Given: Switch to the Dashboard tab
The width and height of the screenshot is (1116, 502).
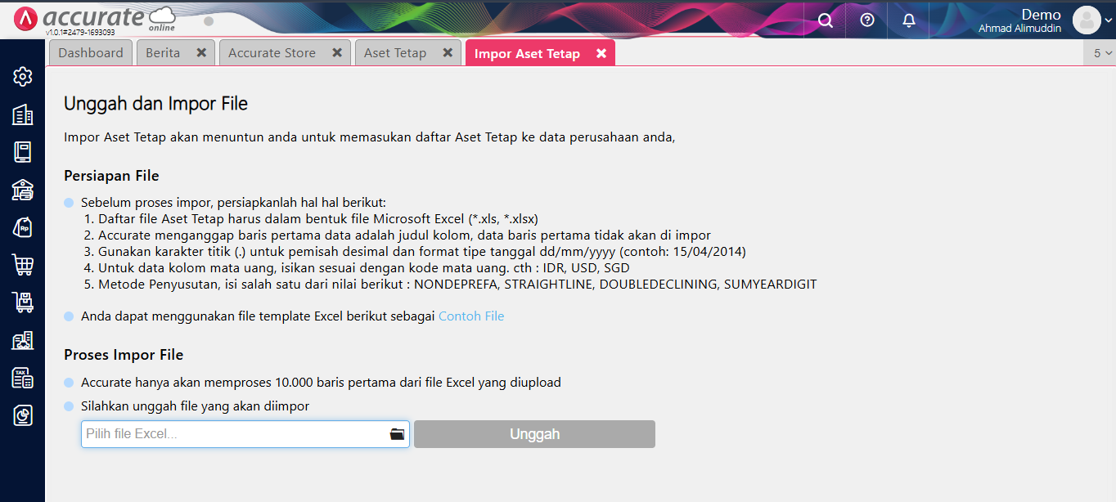Looking at the screenshot, I should [91, 53].
